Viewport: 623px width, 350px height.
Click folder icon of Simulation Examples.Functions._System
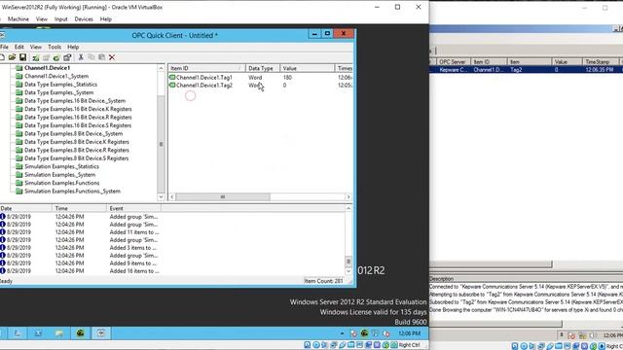(x=18, y=192)
